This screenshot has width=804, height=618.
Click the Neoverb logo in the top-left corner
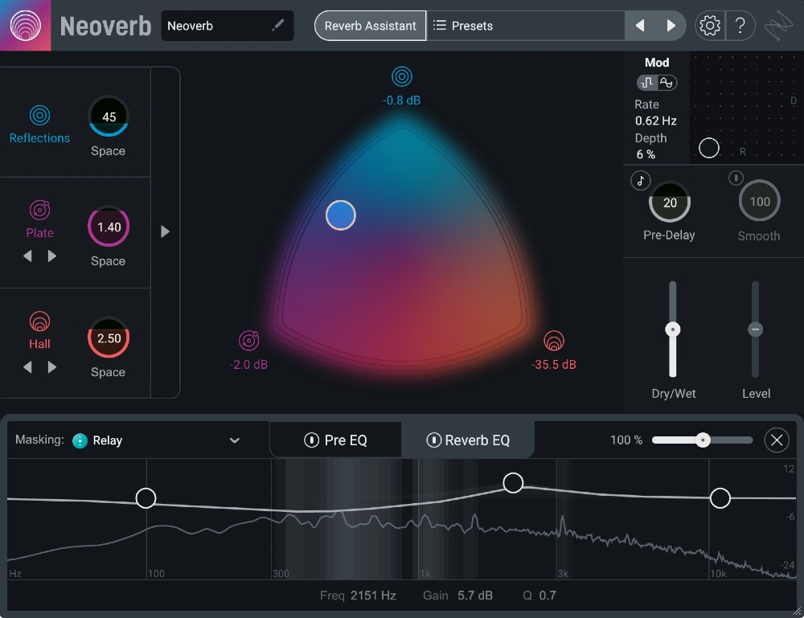pos(25,25)
